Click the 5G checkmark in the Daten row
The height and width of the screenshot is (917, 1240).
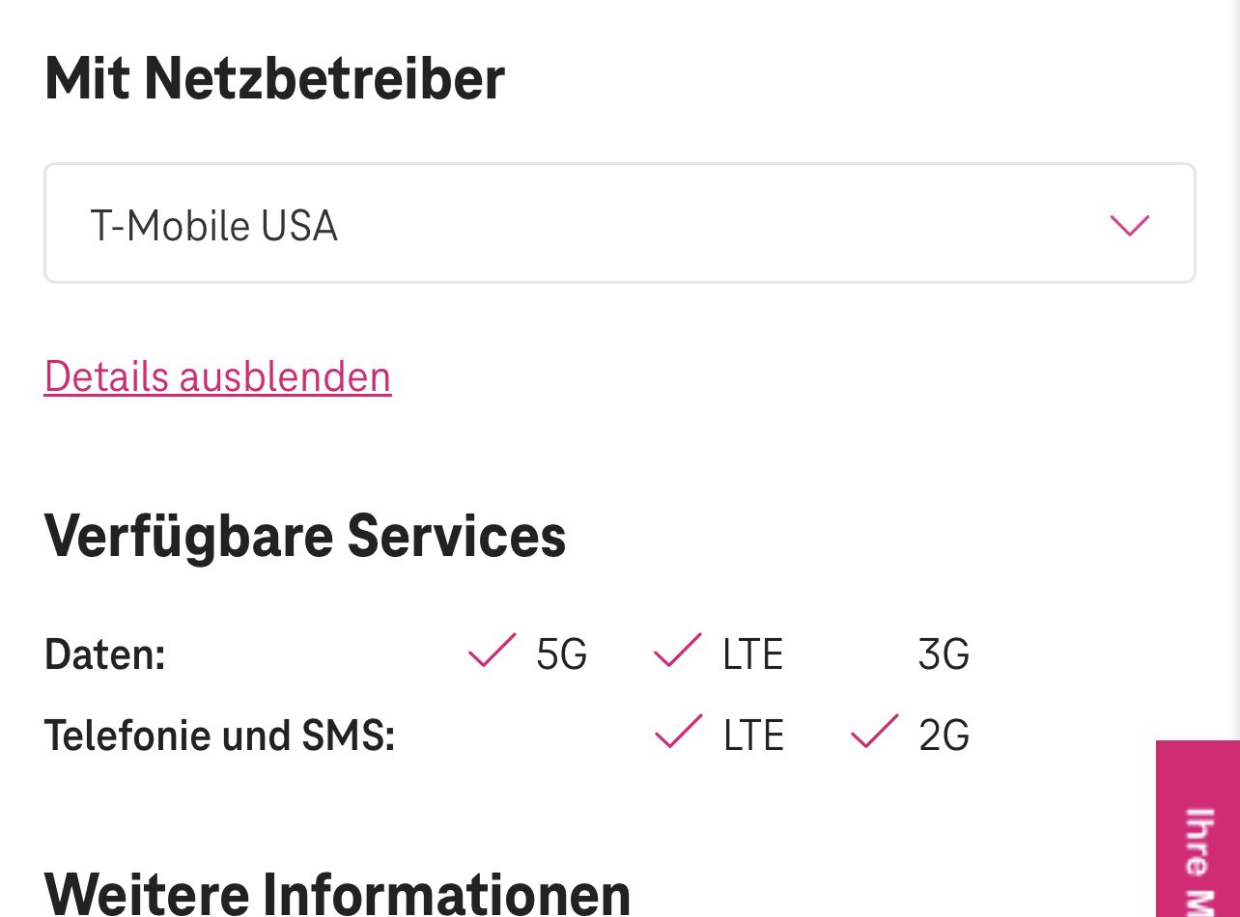coord(492,653)
